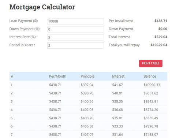Select the $10529.04 total repay amount
Viewport: 172px width, 138px height.
(x=159, y=45)
